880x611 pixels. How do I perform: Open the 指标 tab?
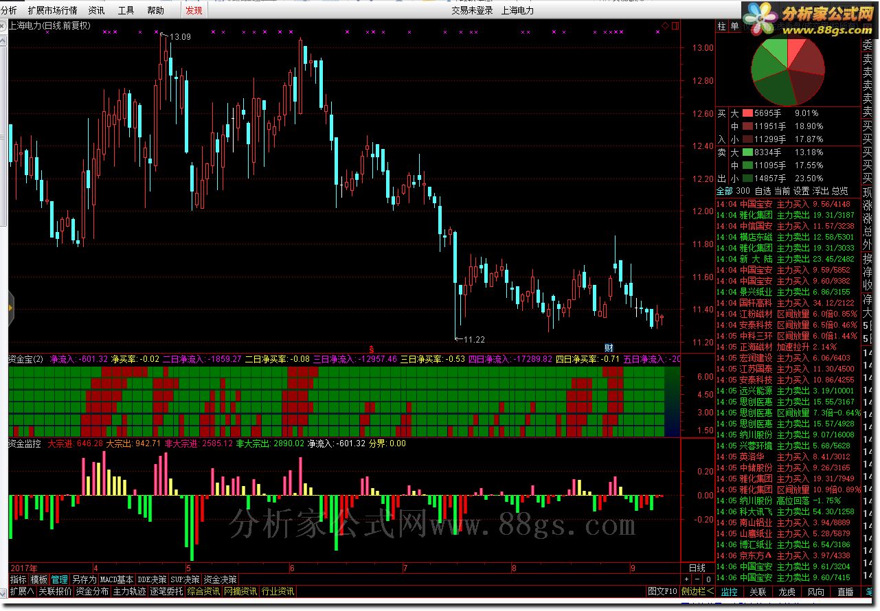(x=18, y=579)
